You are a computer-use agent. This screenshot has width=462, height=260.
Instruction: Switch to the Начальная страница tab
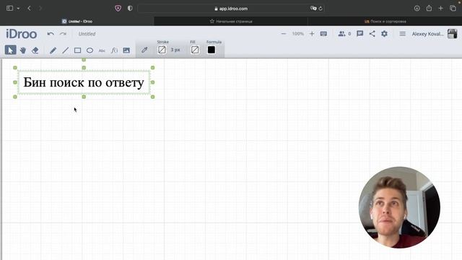[231, 21]
